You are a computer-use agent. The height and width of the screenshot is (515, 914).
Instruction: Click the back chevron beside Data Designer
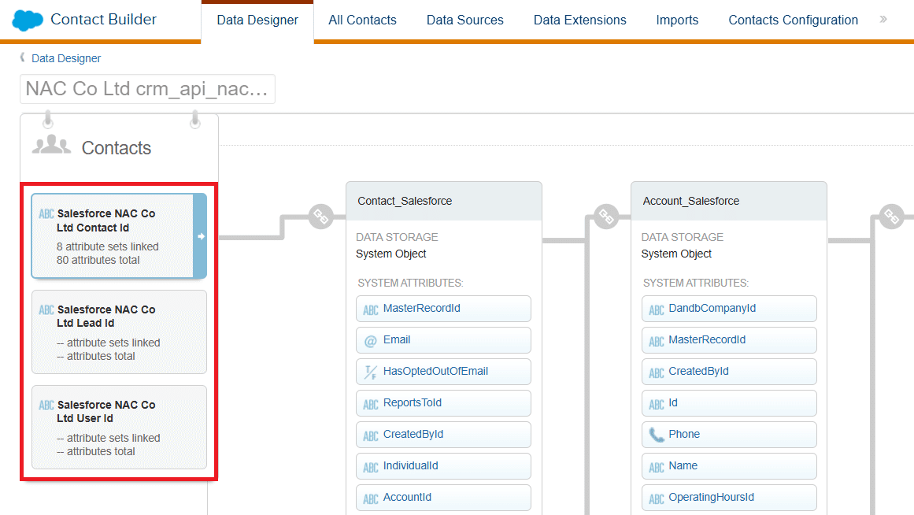(x=22, y=57)
